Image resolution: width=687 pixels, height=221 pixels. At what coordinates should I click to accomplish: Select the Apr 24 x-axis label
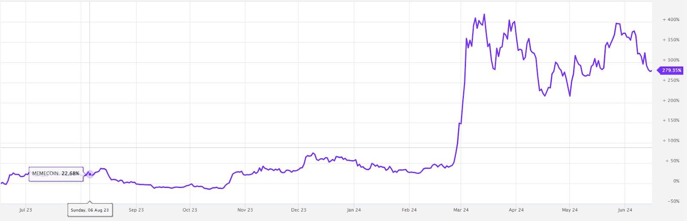pos(516,210)
